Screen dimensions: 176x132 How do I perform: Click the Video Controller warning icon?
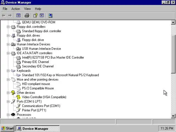point(18,97)
